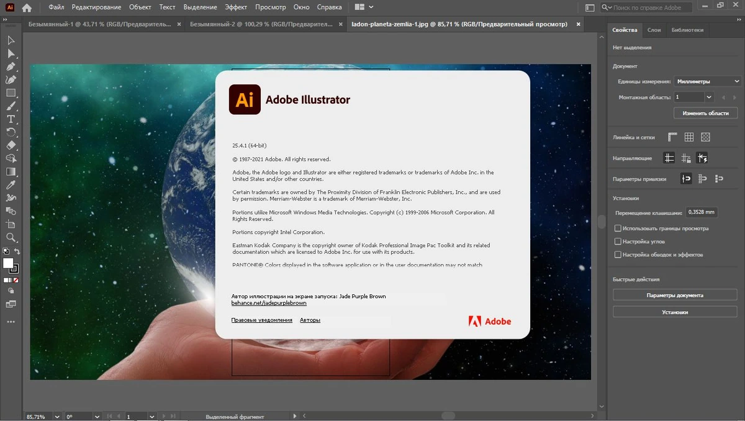This screenshot has width=745, height=421.
Task: Click 'Перемещение клавишами' 0,3528 mm field
Action: 702,212
